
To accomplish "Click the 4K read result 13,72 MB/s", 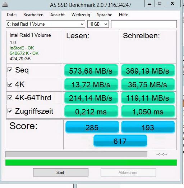I will coord(91,84).
